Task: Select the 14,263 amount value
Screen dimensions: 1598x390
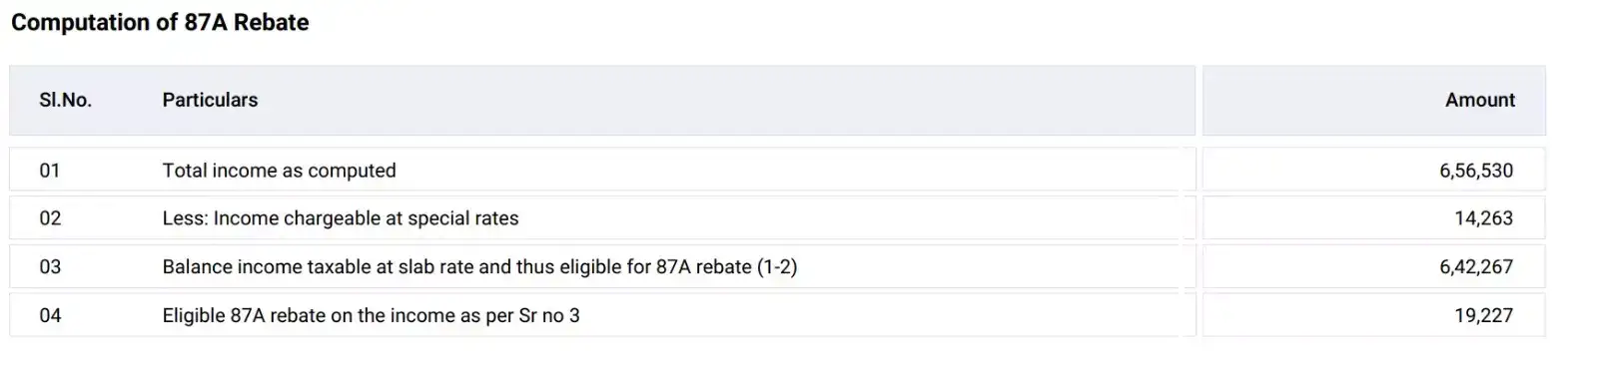Action: (1483, 218)
